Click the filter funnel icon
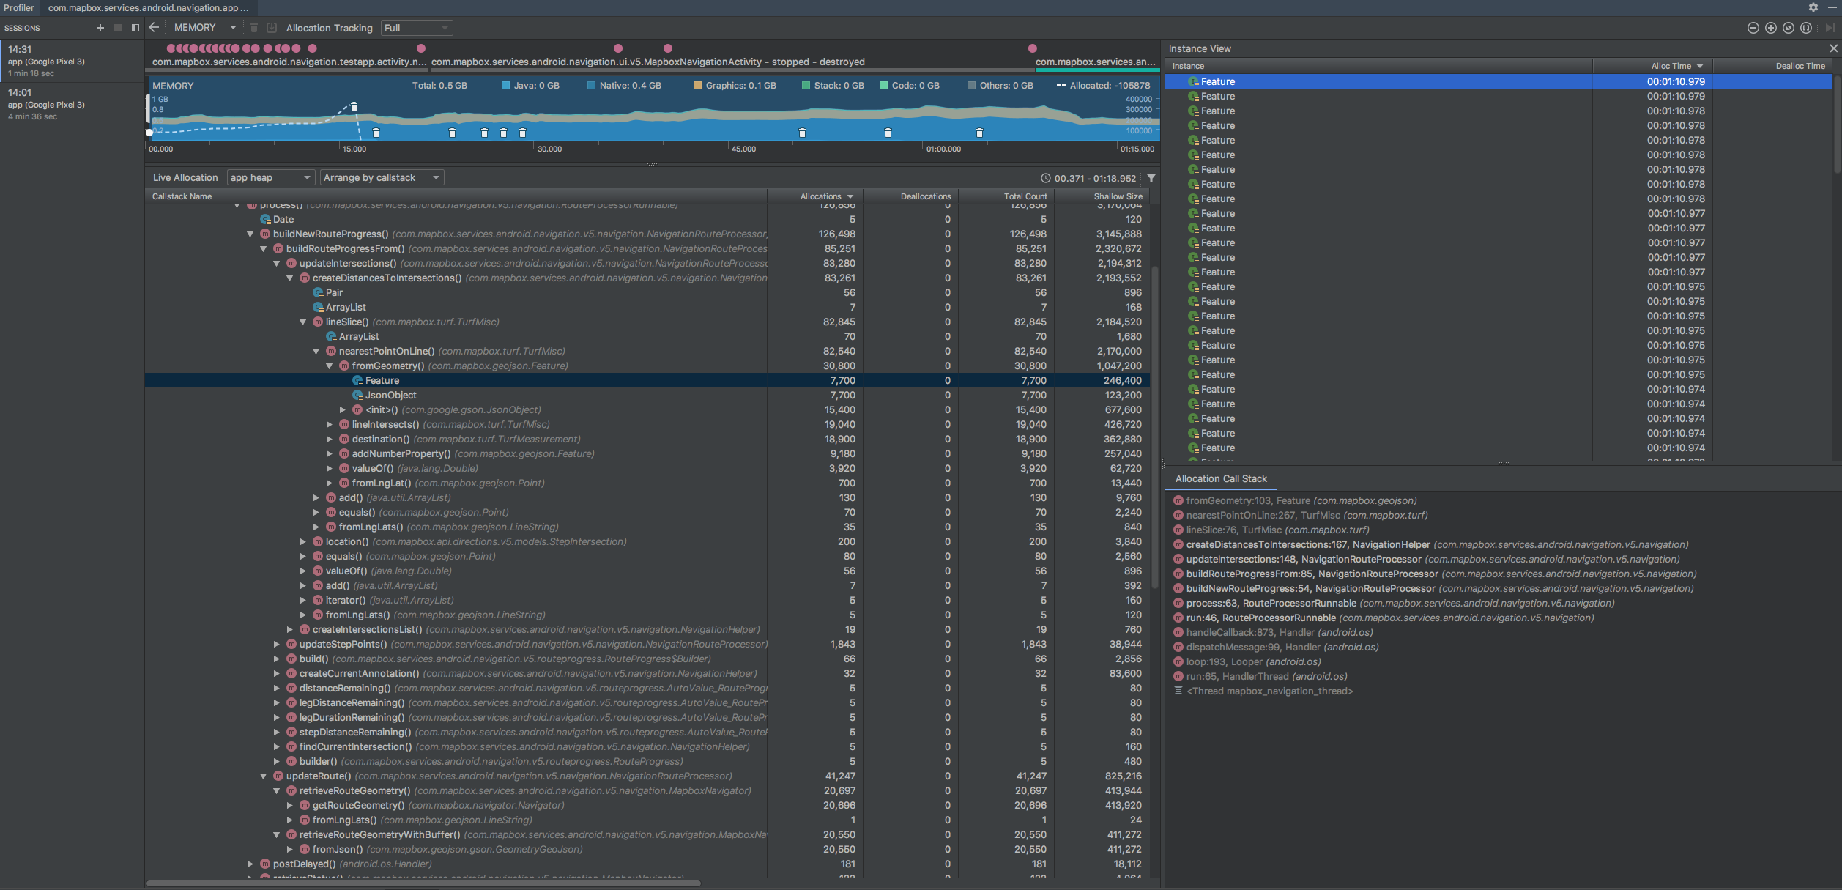Image resolution: width=1842 pixels, height=890 pixels. tap(1151, 178)
